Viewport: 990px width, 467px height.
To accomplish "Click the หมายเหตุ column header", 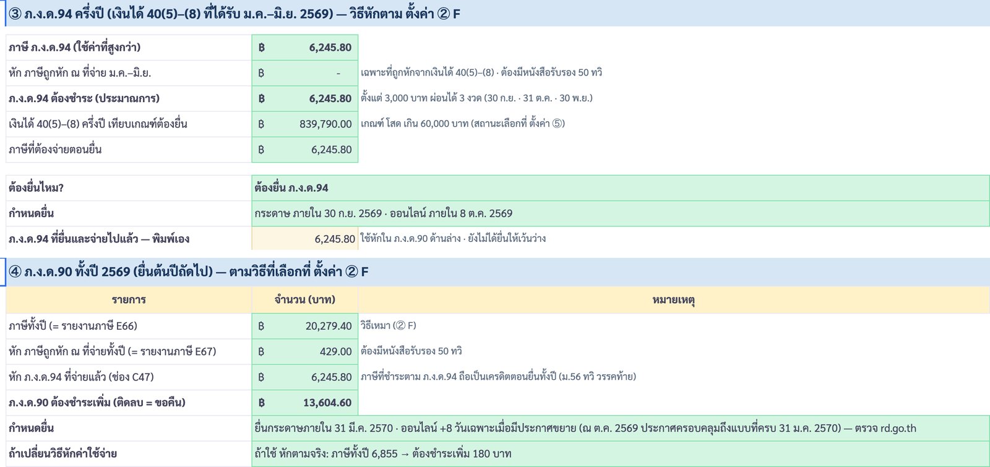I will pyautogui.click(x=674, y=300).
